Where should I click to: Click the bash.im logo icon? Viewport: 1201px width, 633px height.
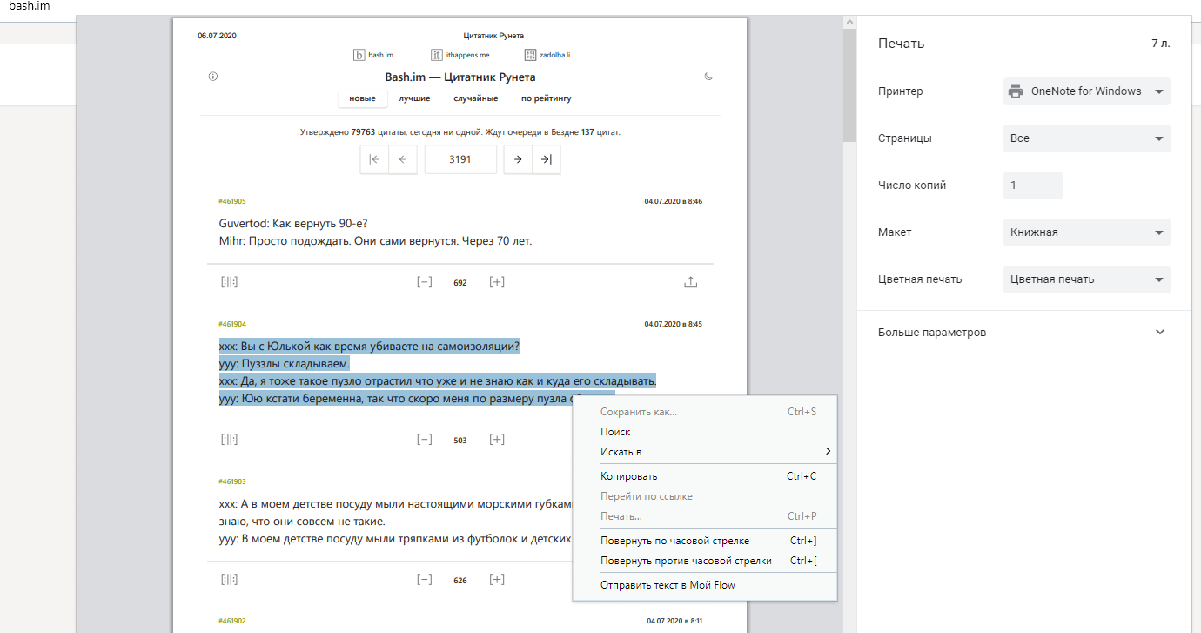pyautogui.click(x=359, y=55)
